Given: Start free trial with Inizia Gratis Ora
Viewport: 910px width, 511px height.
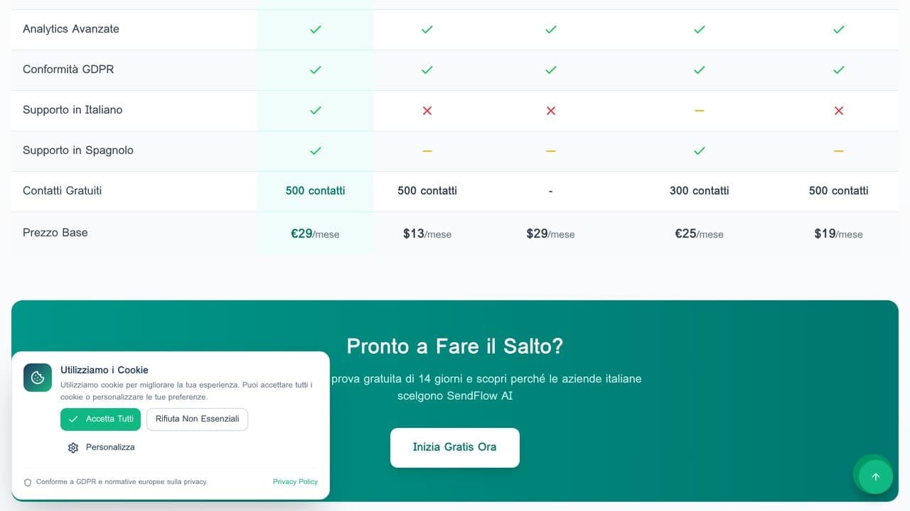Looking at the screenshot, I should point(454,447).
